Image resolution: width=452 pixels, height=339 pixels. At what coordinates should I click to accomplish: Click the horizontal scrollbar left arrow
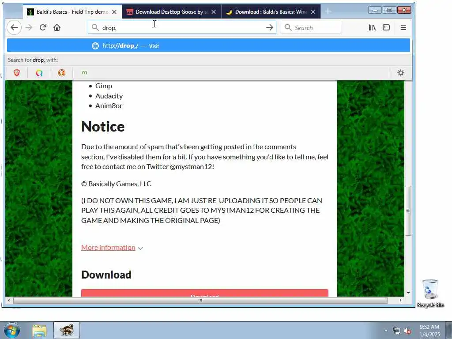[x=9, y=300]
